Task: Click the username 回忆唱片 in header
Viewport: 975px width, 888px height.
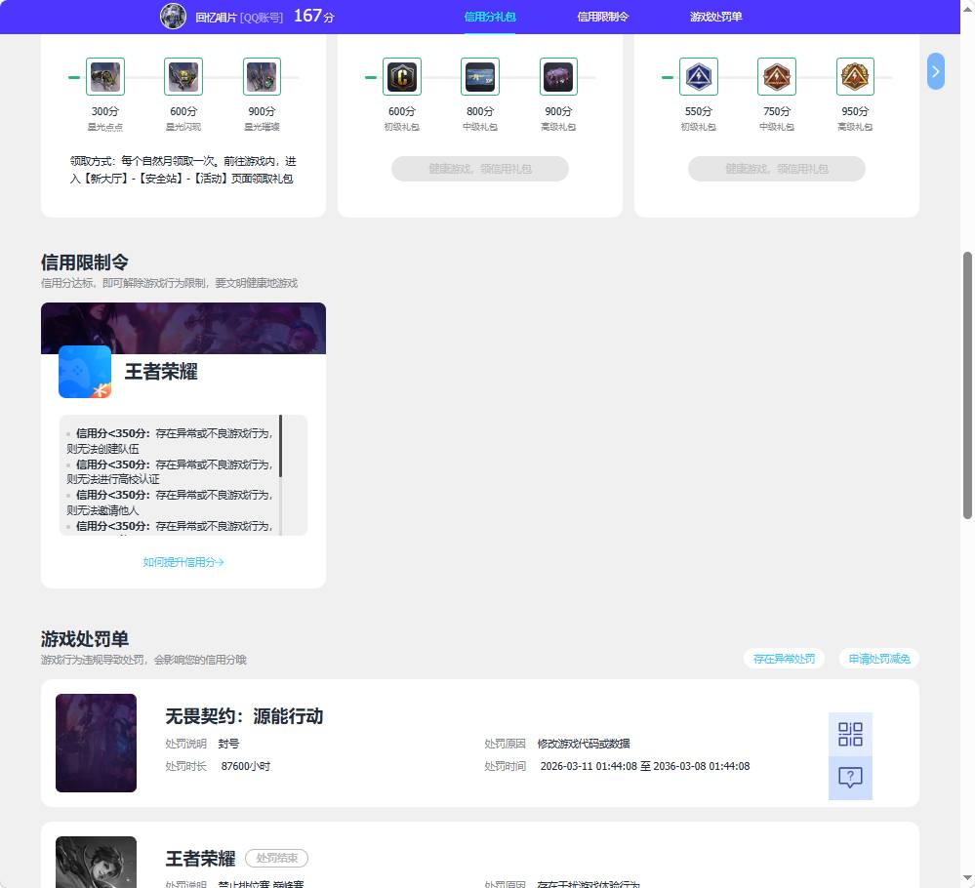Action: pyautogui.click(x=216, y=18)
